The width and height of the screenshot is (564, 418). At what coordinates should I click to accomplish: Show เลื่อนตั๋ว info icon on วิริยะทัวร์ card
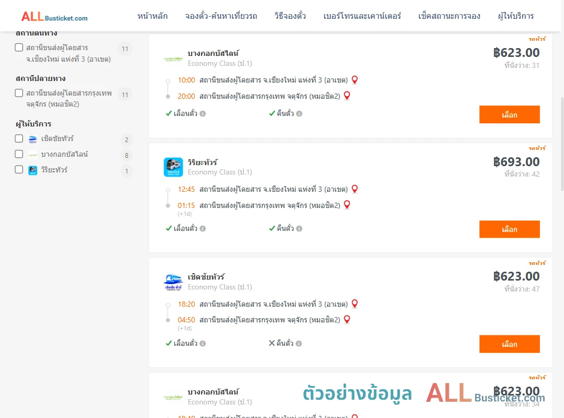pyautogui.click(x=203, y=229)
